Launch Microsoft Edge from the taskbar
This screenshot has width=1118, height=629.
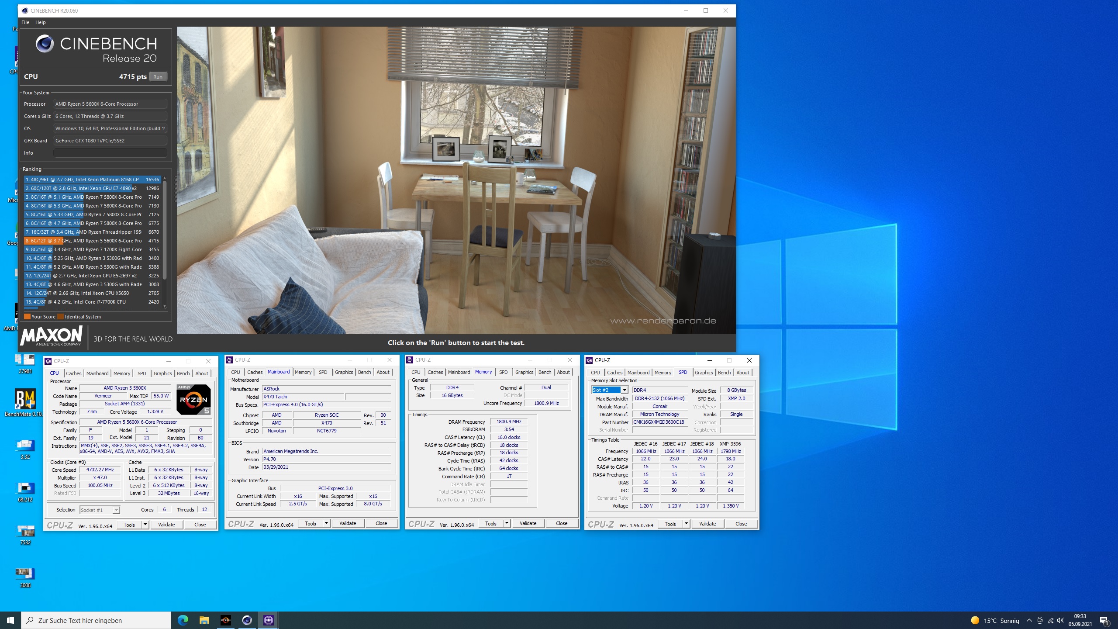[183, 620]
